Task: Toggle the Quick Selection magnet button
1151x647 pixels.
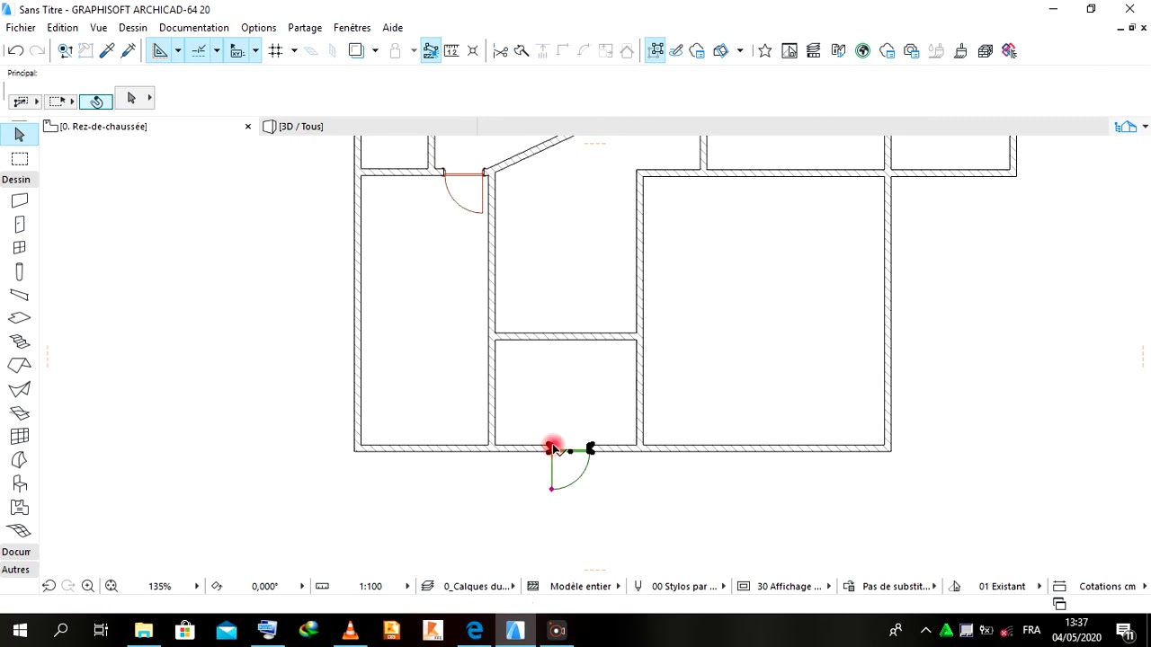Action: [x=96, y=102]
